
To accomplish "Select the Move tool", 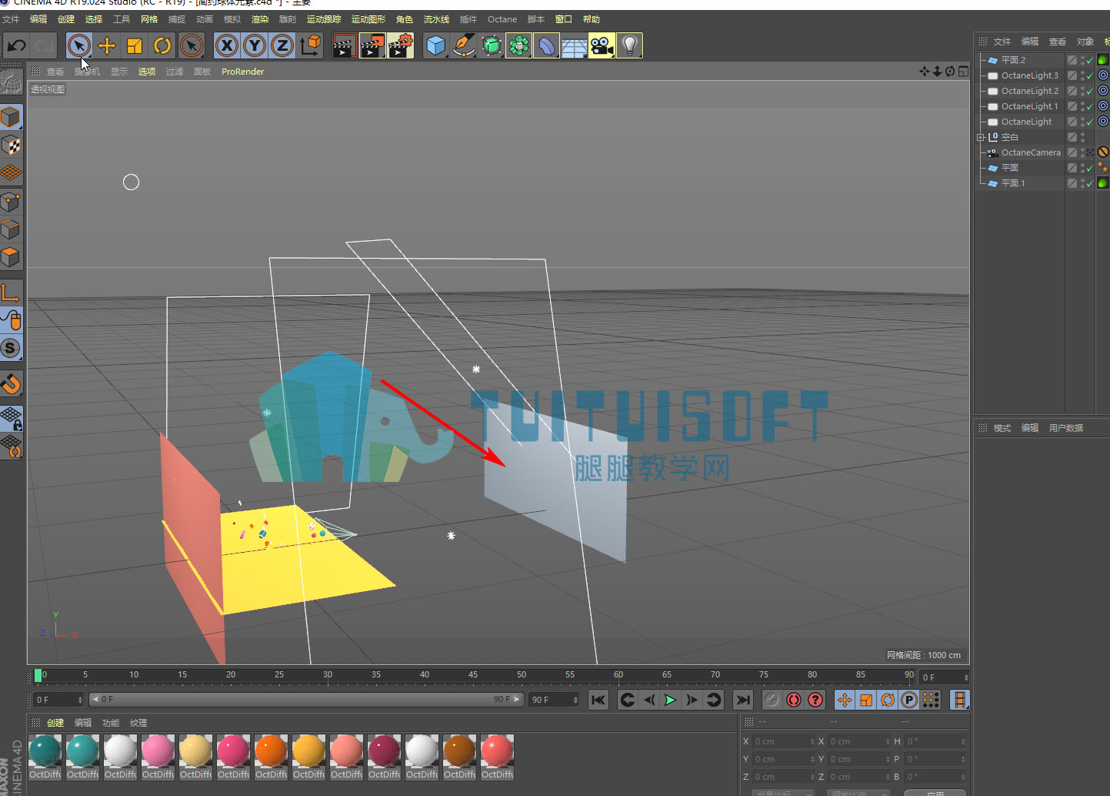I will [x=107, y=46].
